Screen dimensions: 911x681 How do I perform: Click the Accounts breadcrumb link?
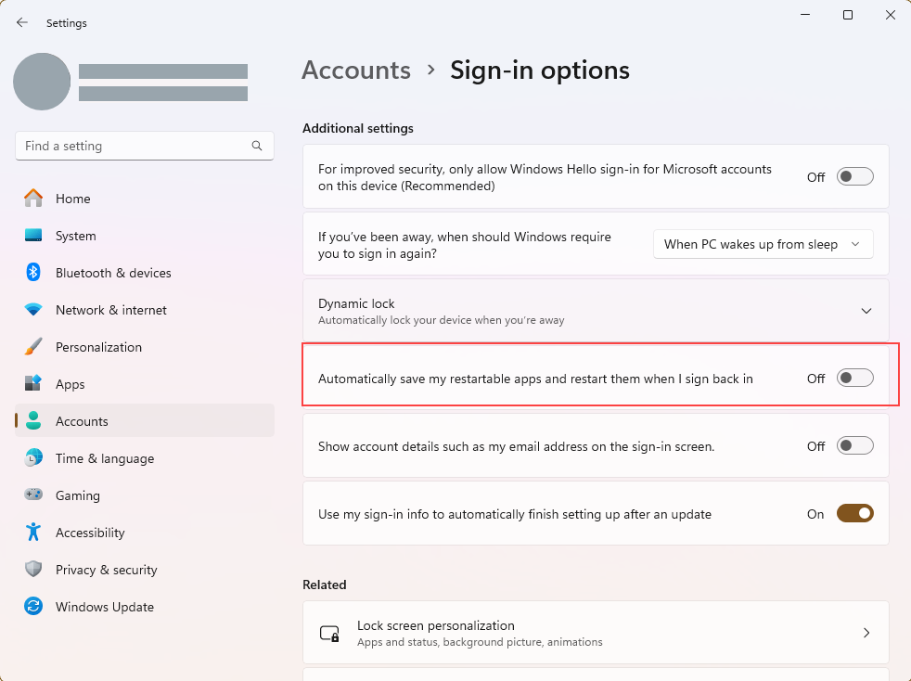coord(356,71)
